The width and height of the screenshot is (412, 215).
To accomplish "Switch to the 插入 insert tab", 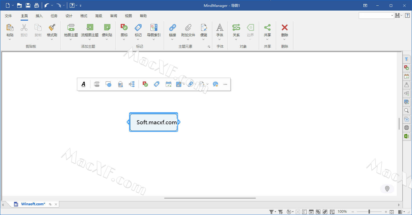I will tap(39, 16).
